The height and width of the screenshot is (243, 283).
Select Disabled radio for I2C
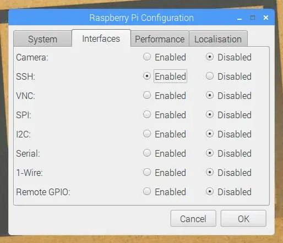coord(210,134)
